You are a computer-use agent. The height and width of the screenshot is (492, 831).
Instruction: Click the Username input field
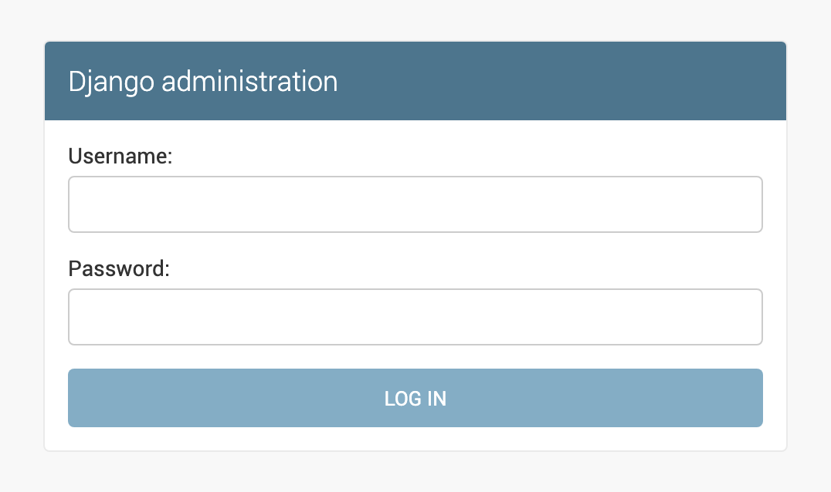pyautogui.click(x=415, y=204)
